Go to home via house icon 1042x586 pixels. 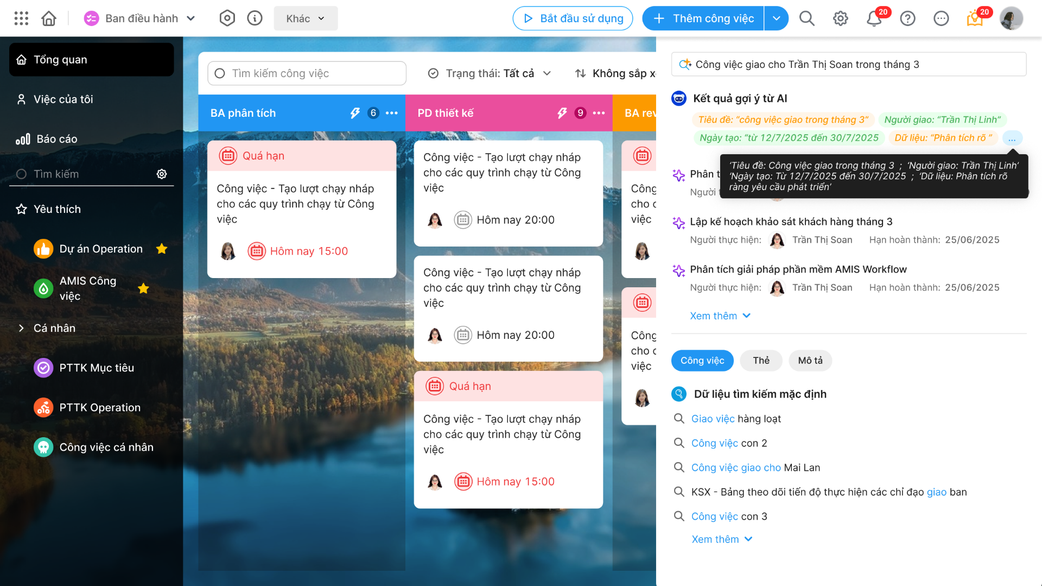[x=49, y=18]
